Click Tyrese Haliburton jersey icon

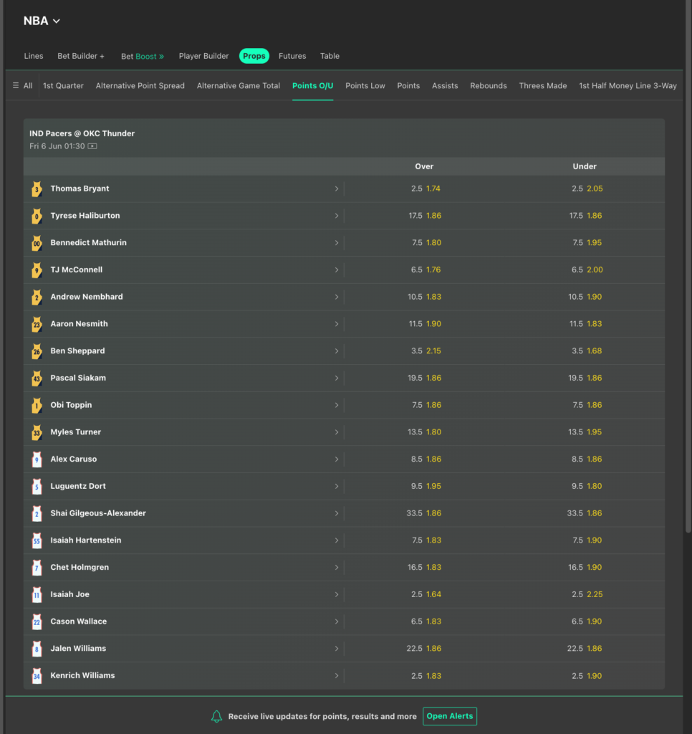(x=37, y=216)
